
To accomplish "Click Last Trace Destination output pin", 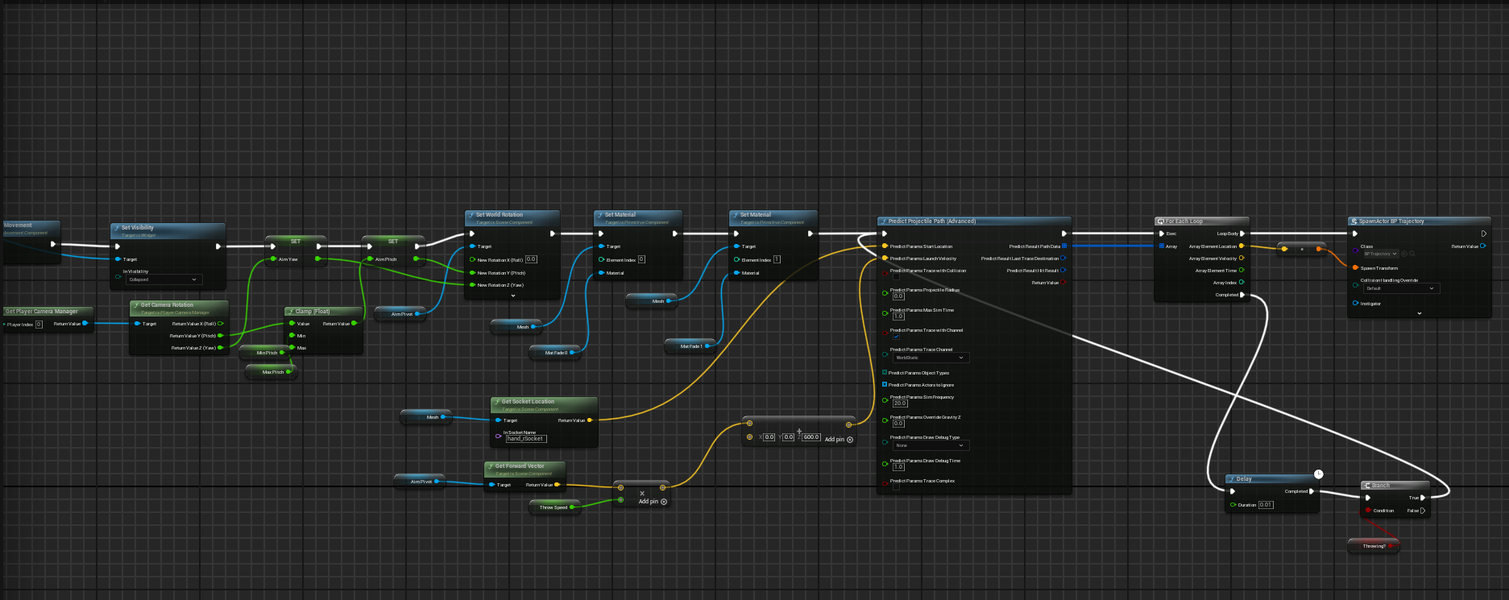I will 1063,259.
